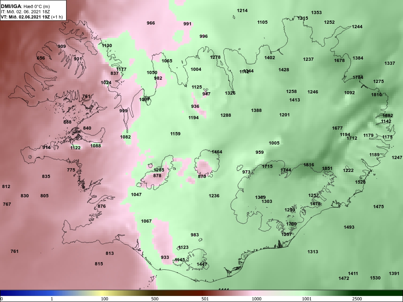Viewport: 403px width, 302px height.
Task: Select the height value 1677
Action: [x=337, y=128]
